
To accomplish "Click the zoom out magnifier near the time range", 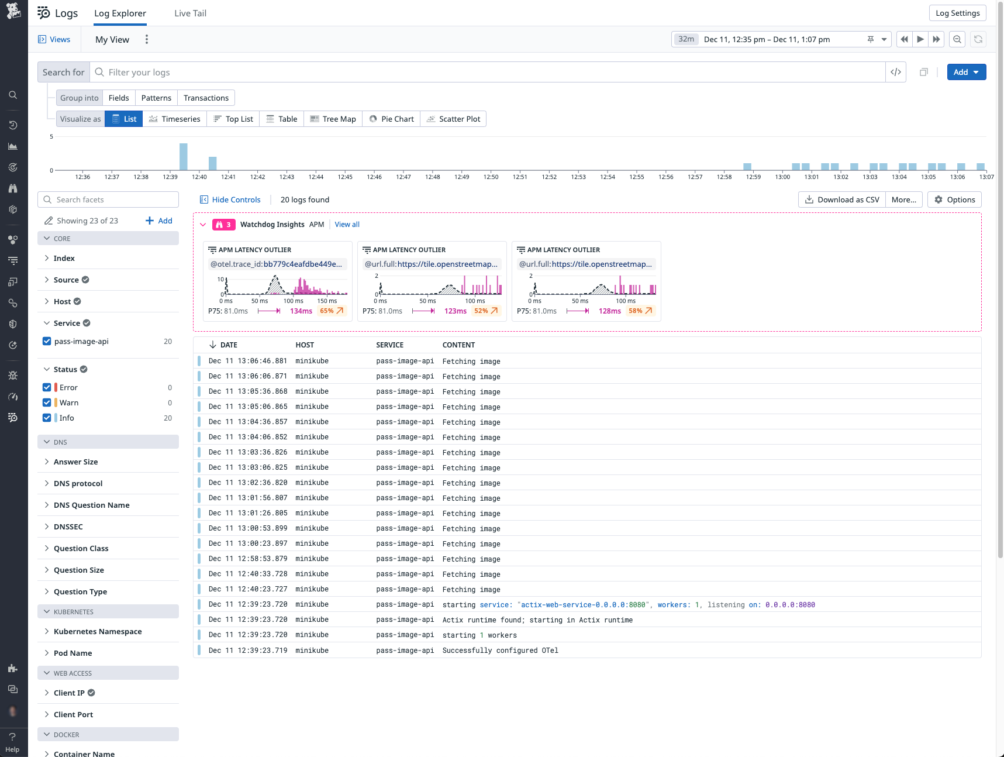I will click(x=957, y=39).
